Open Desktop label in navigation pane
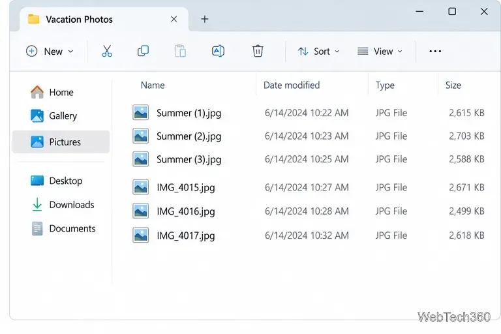The image size is (501, 334). tap(66, 181)
